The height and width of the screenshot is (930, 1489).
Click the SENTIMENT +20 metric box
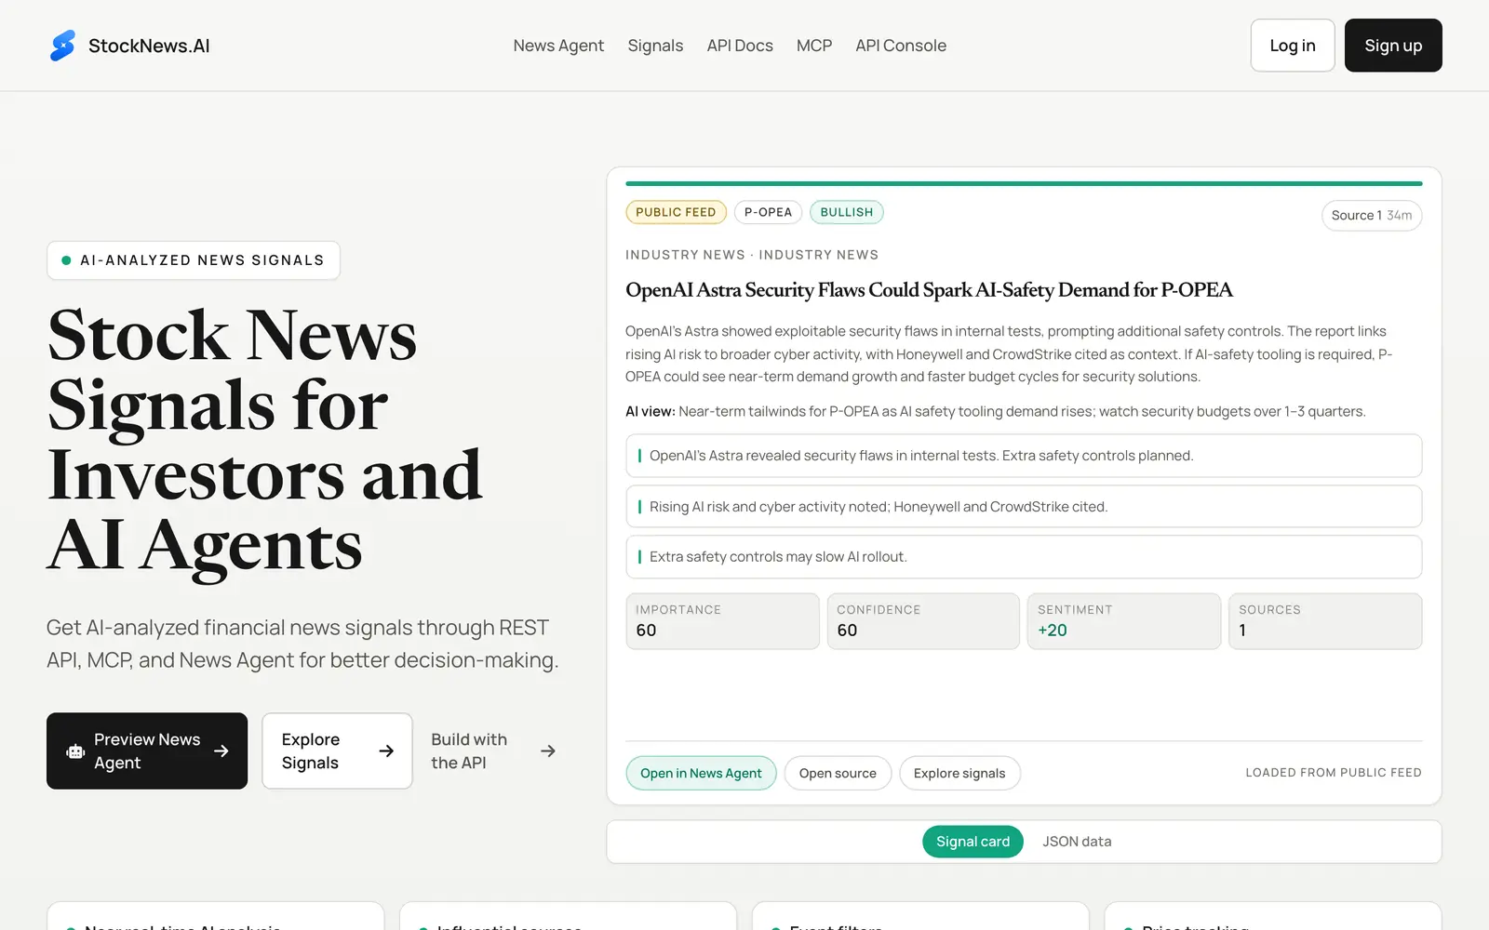coord(1124,621)
